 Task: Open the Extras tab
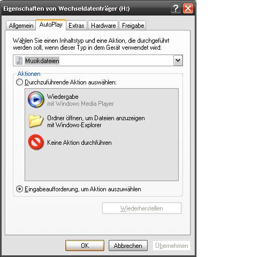point(77,26)
